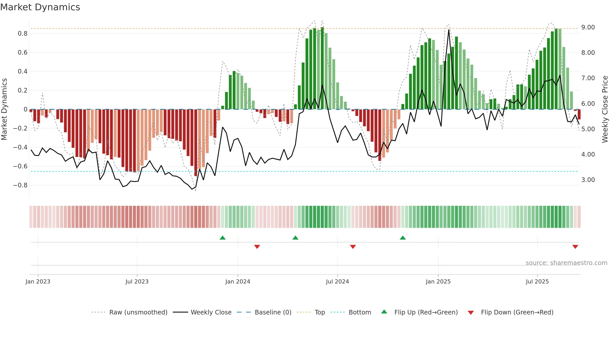This screenshot has width=616, height=346.
Task: Click the Jul 2024 axis label
Action: point(338,281)
